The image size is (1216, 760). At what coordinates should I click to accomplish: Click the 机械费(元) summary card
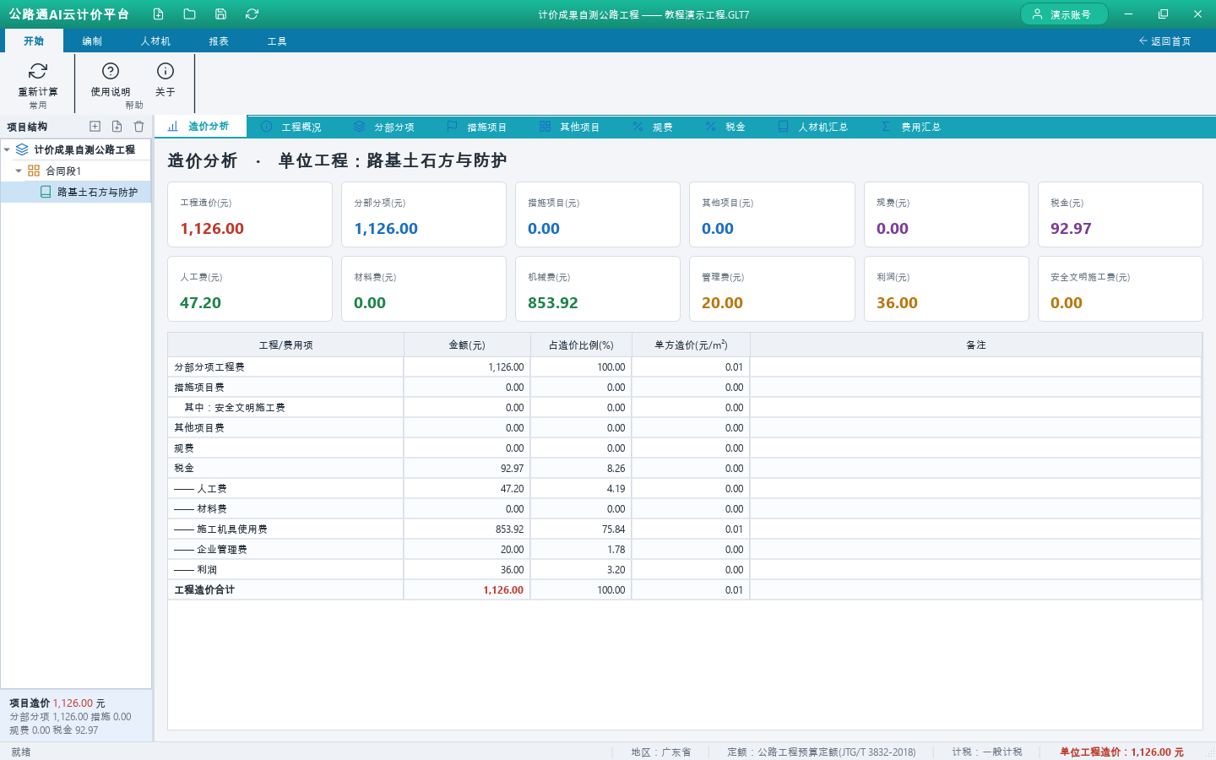point(598,289)
